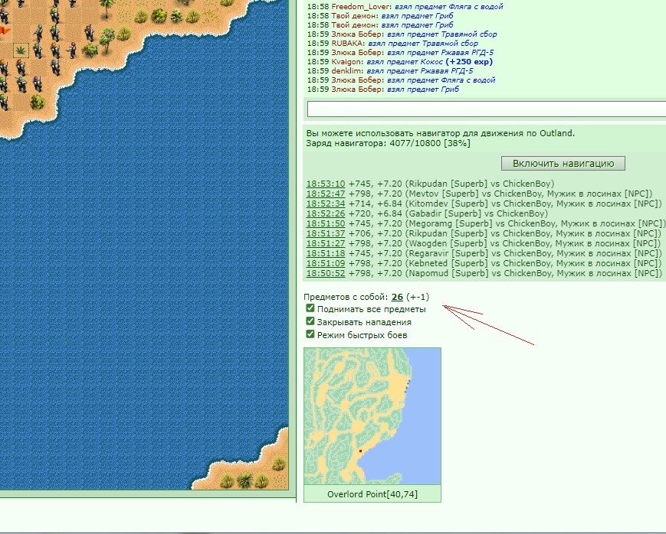
Task: Click the herb leaf tile on the map
Action: (21, 50)
